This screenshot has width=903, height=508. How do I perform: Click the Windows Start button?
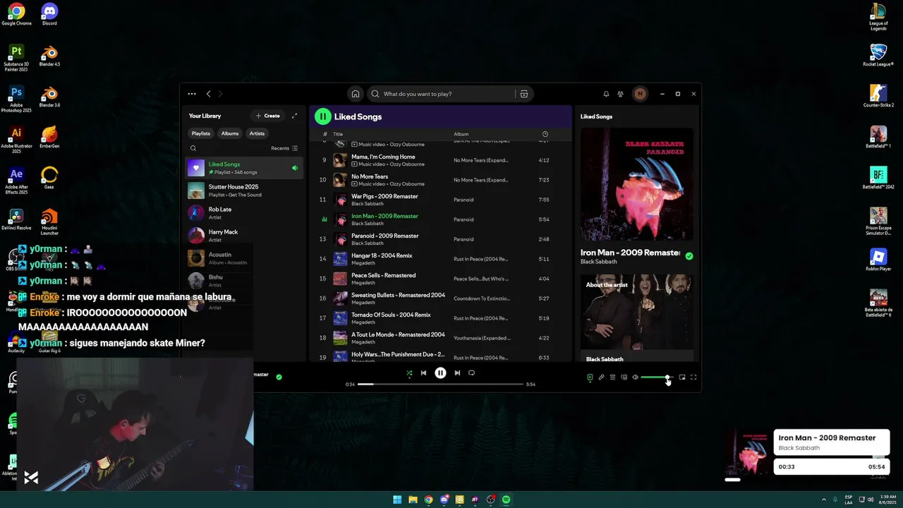(x=397, y=500)
